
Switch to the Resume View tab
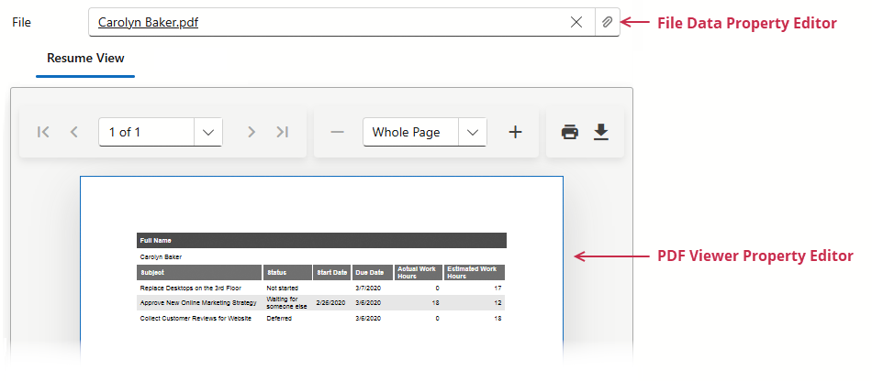tap(85, 59)
